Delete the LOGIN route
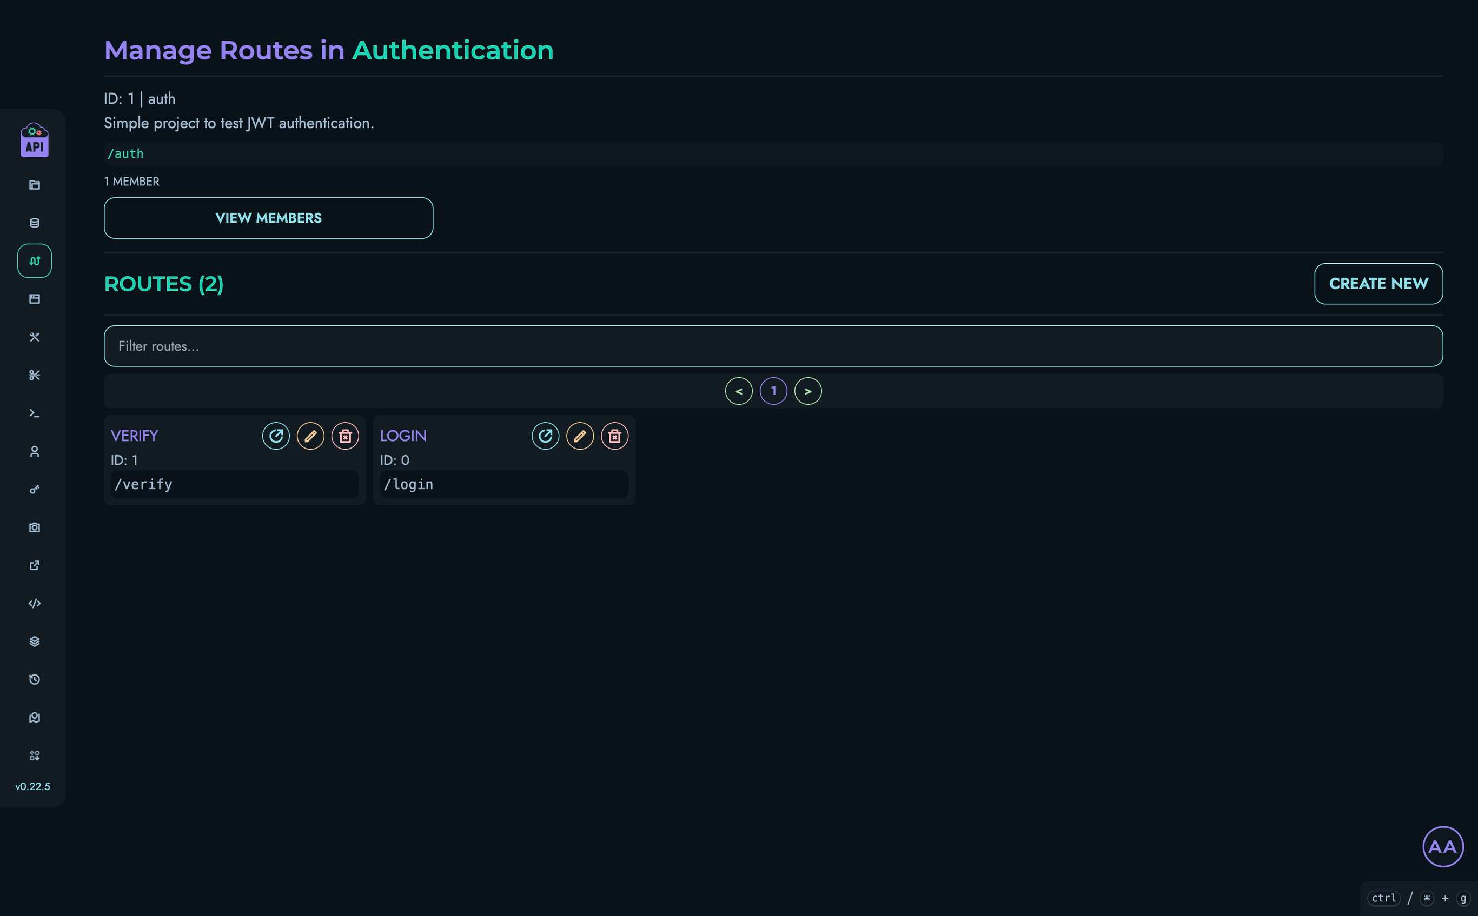Viewport: 1478px width, 916px height. 614,436
